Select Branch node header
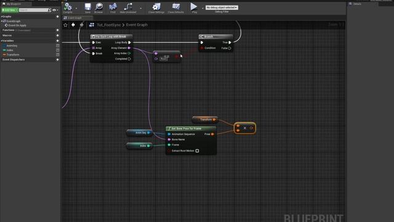394x222 pixels. pyautogui.click(x=215, y=37)
